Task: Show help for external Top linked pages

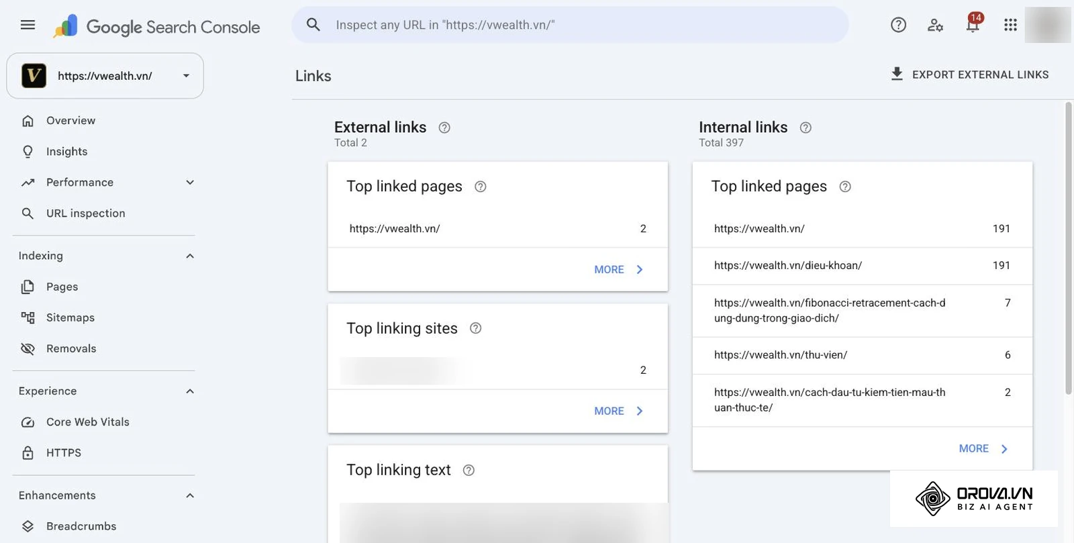Action: point(481,187)
